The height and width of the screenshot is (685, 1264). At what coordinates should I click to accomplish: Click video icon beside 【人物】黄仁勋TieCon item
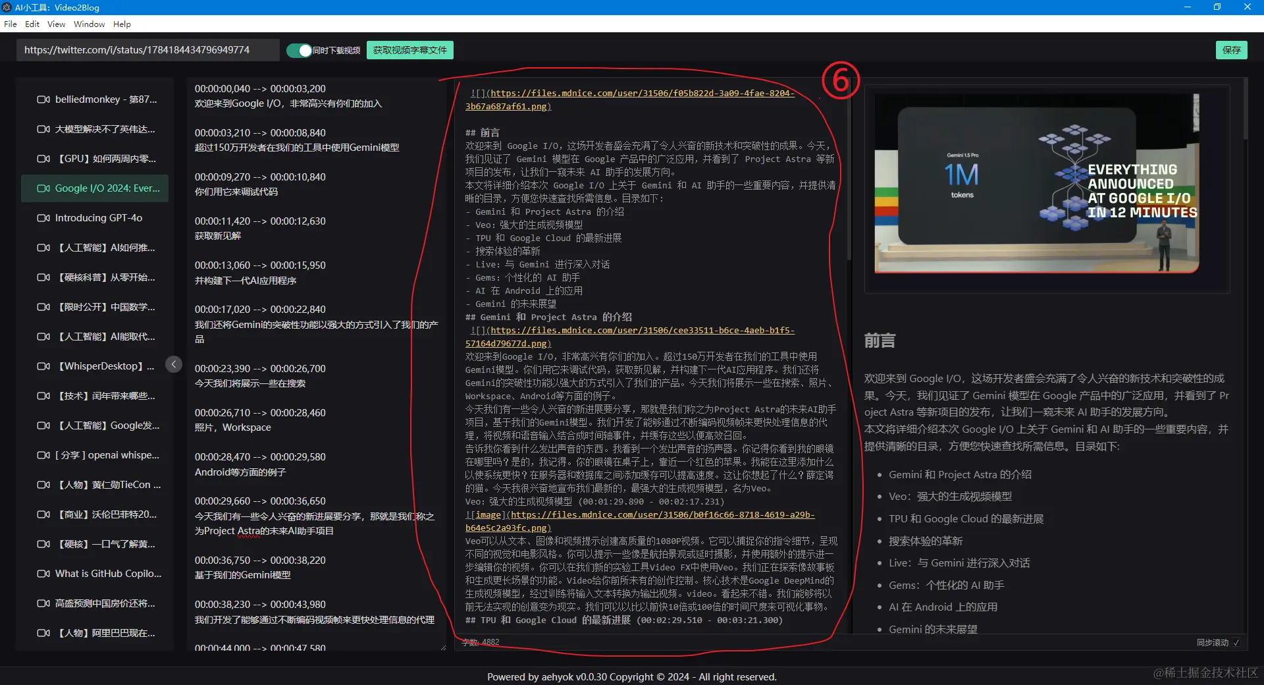coord(43,485)
